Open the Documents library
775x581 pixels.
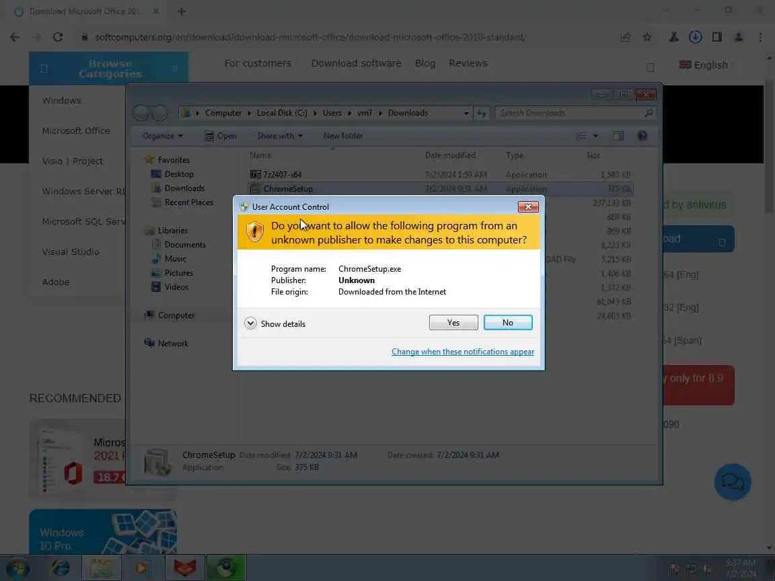[x=185, y=245]
